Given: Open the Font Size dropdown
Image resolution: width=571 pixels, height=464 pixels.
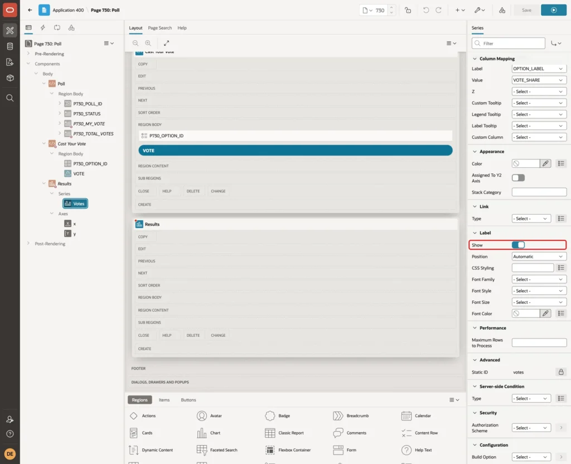Looking at the screenshot, I should click(539, 302).
